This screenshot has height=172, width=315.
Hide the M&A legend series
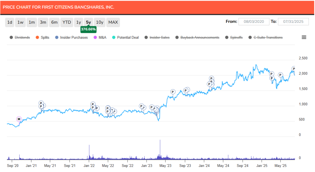click(100, 37)
